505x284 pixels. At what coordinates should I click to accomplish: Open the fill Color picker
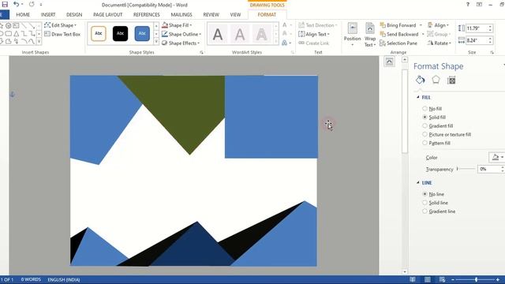(x=497, y=158)
